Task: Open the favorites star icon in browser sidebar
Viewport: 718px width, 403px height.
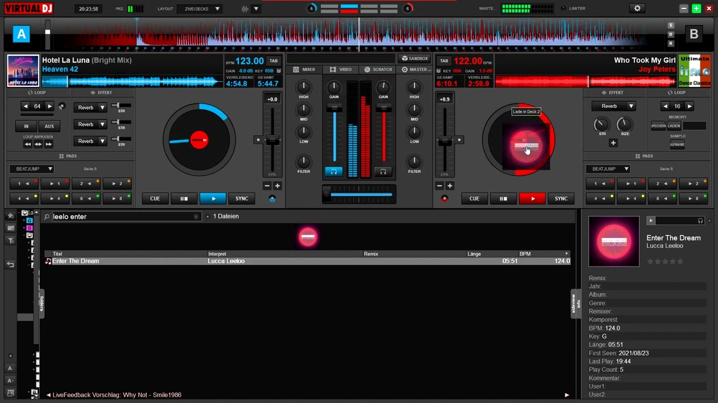Action: click(10, 216)
